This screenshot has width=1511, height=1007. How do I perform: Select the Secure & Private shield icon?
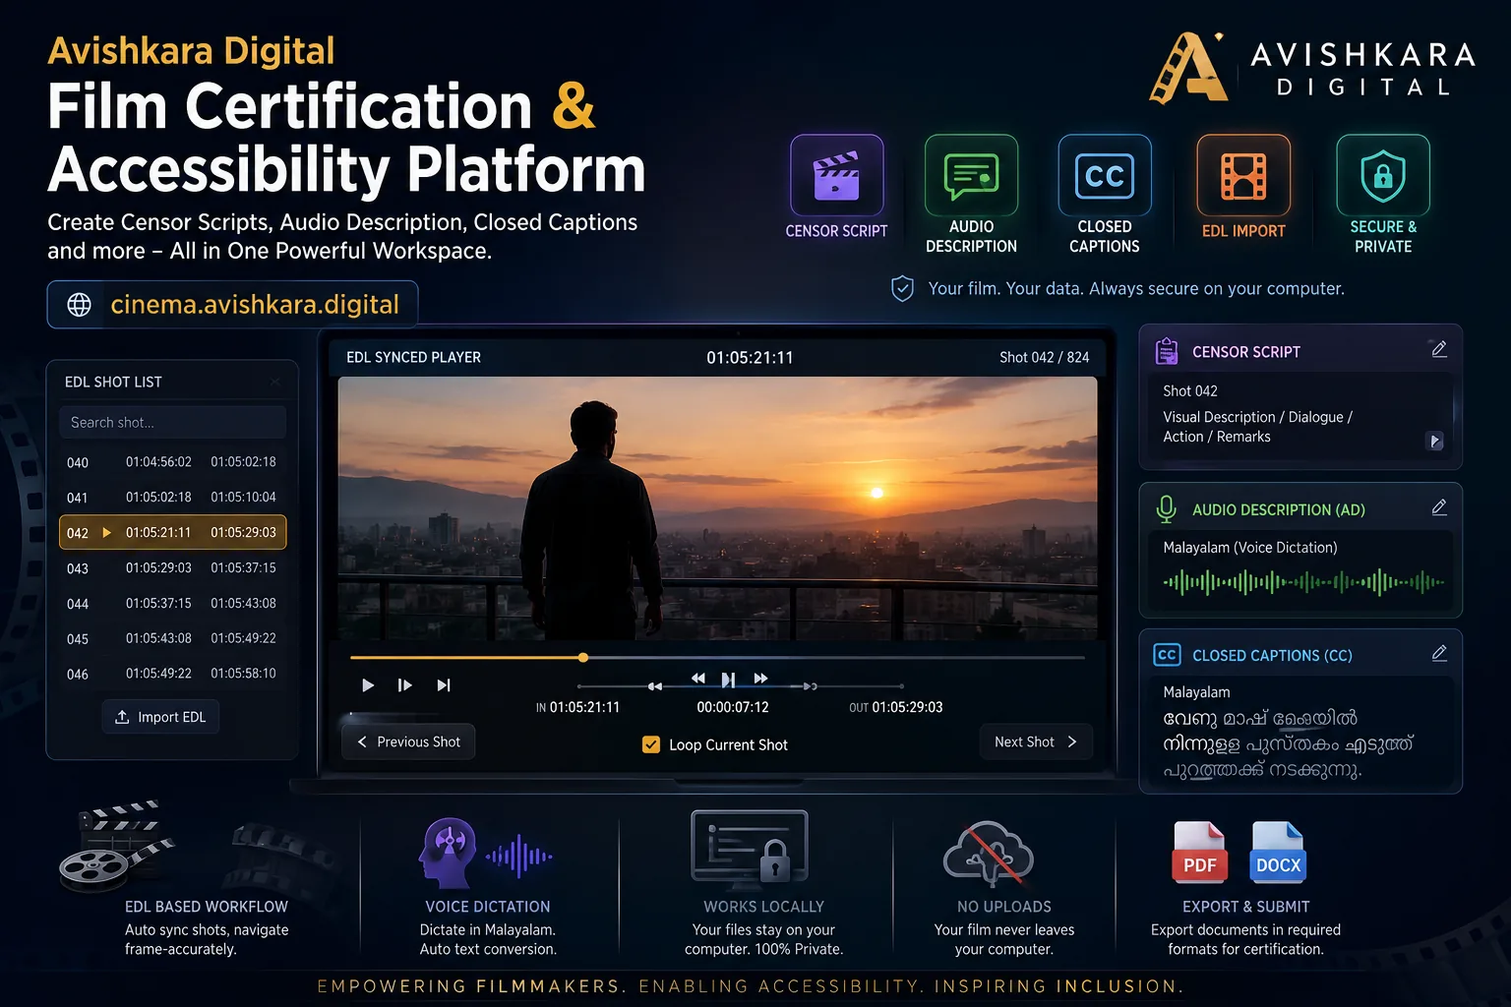pos(1383,175)
